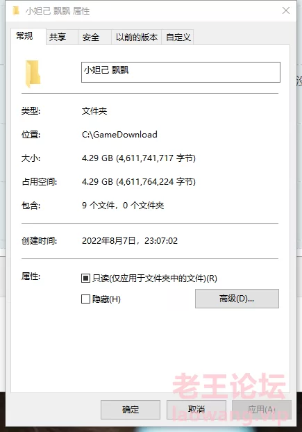This screenshot has height=432, width=302.
Task: Click the 占用空间 size on disk value
Action: pos(139,182)
